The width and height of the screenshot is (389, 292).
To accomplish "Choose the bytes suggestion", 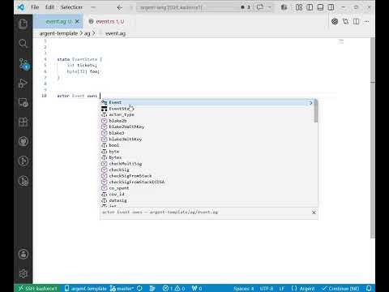I will (207, 157).
